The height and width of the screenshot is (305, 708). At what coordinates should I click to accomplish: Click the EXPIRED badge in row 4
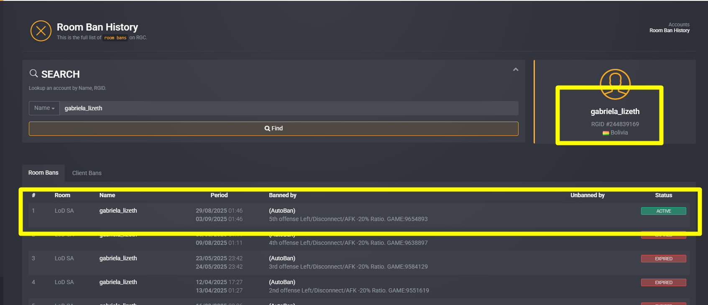664,282
